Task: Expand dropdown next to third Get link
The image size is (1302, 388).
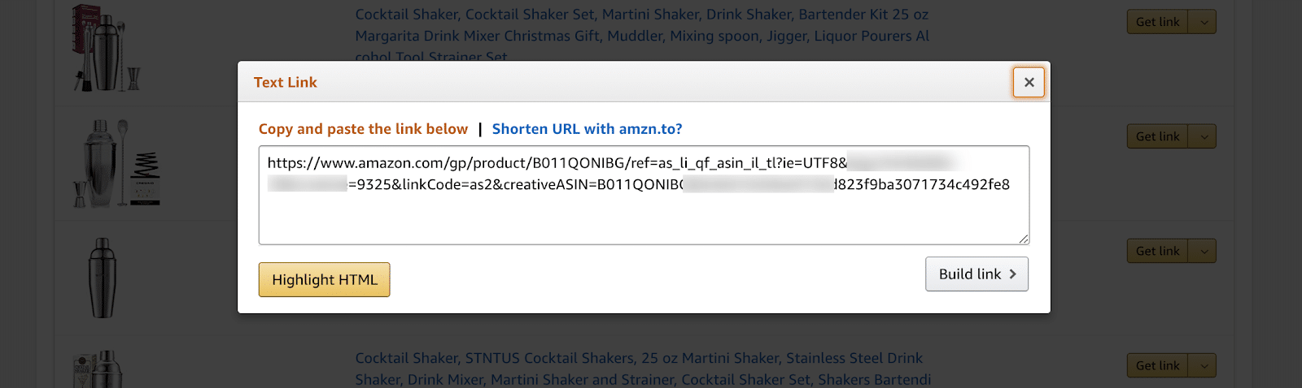Action: point(1203,251)
